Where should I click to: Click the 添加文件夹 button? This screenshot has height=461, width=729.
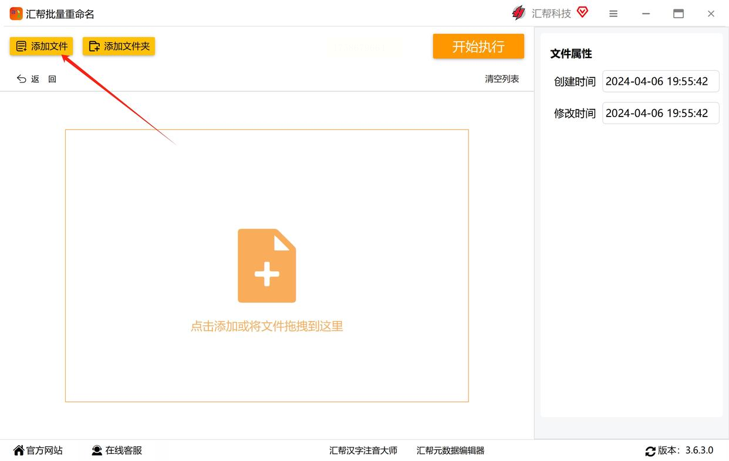click(x=119, y=46)
